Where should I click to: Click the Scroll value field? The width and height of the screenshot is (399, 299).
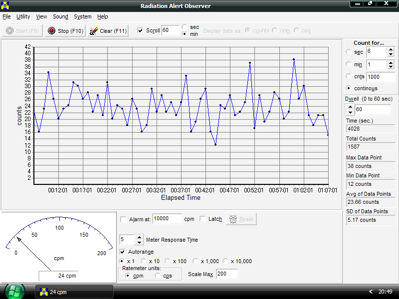pyautogui.click(x=170, y=30)
